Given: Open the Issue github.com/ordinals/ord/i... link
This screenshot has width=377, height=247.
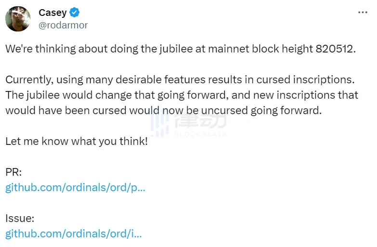Looking at the screenshot, I should 74,234.
